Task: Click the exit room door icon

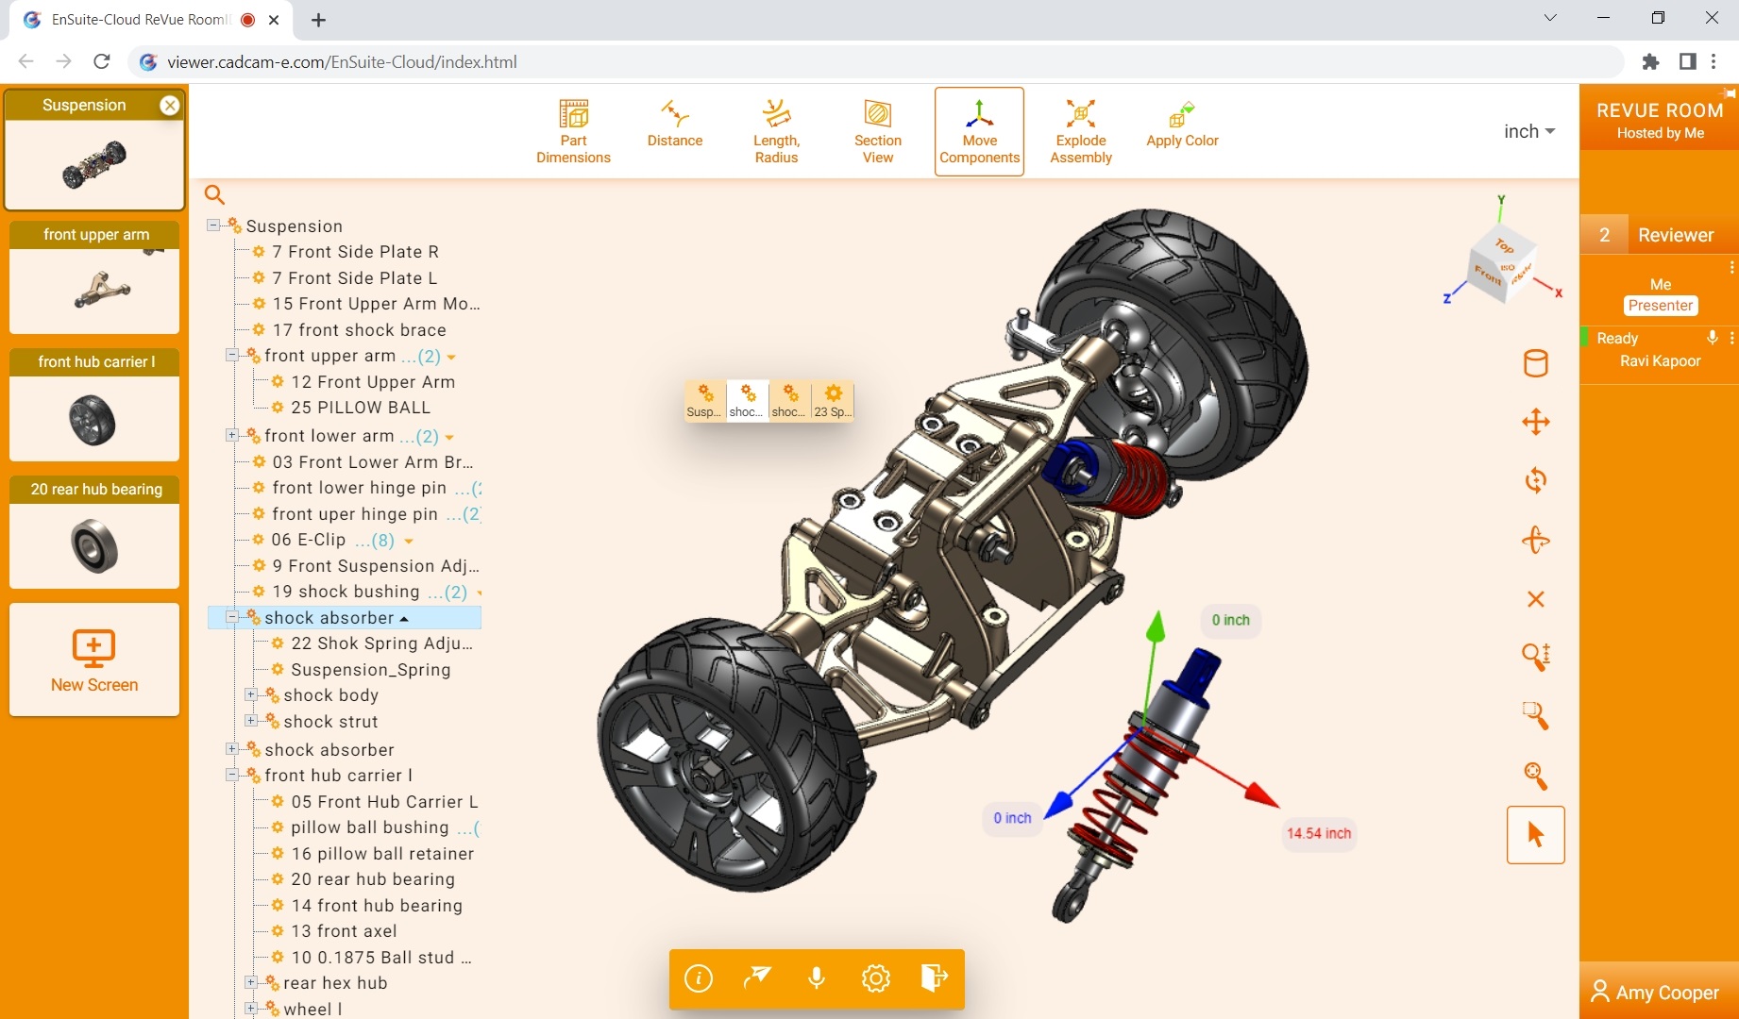Action: (934, 978)
